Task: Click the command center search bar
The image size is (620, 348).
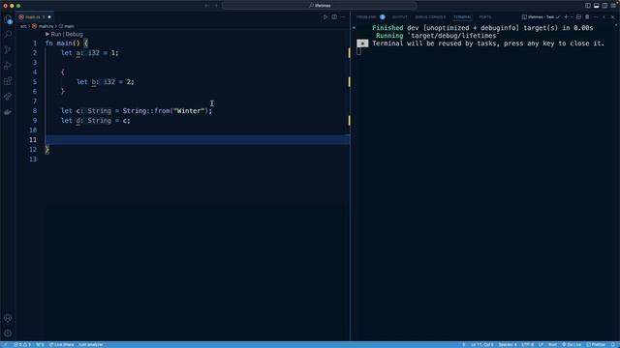Action: (x=320, y=6)
